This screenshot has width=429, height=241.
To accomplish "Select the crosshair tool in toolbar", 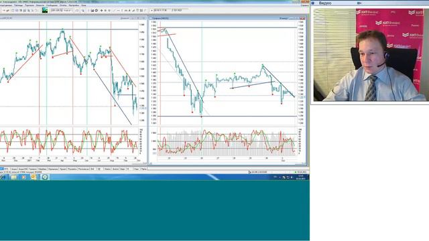I will (101, 11).
